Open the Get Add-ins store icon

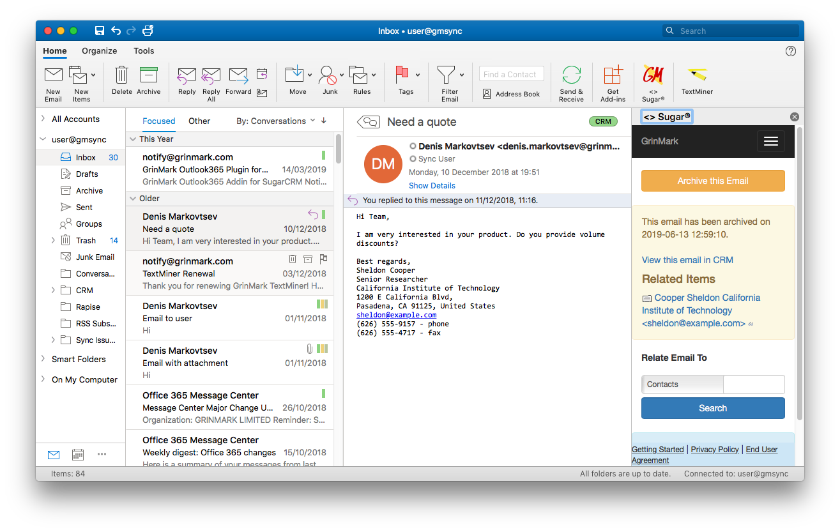pos(613,75)
